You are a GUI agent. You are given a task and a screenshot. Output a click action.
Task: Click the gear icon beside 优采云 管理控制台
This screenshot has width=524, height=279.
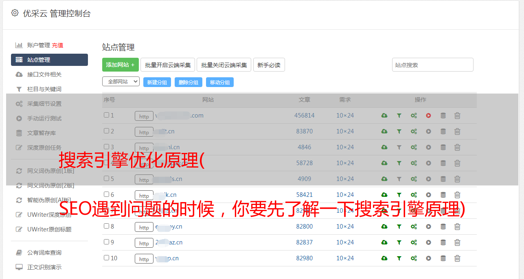click(15, 13)
